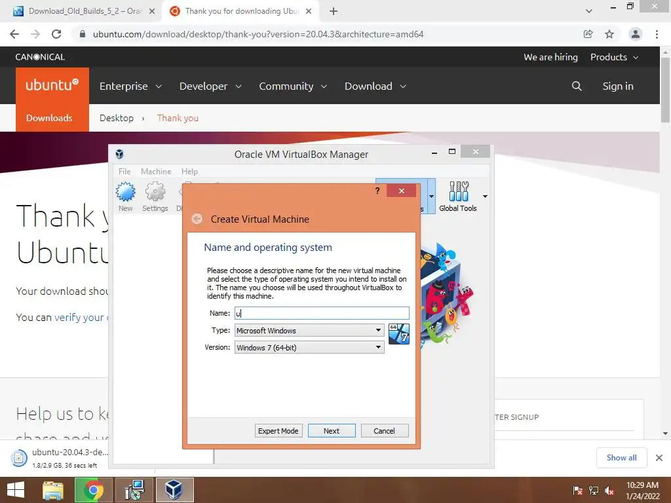Expand the Machine Tools dropdown arrow
Image resolution: width=671 pixels, height=503 pixels.
tap(431, 196)
